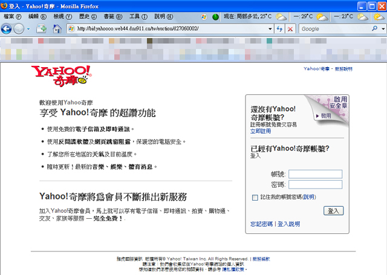
Task: Open Yahoo!奇摩 link at top right
Action: 316,69
